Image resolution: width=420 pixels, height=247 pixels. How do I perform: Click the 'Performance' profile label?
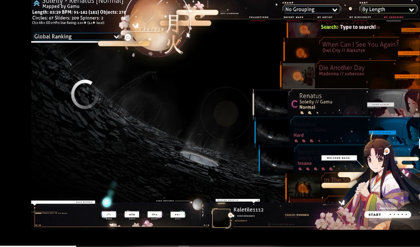tap(246, 216)
